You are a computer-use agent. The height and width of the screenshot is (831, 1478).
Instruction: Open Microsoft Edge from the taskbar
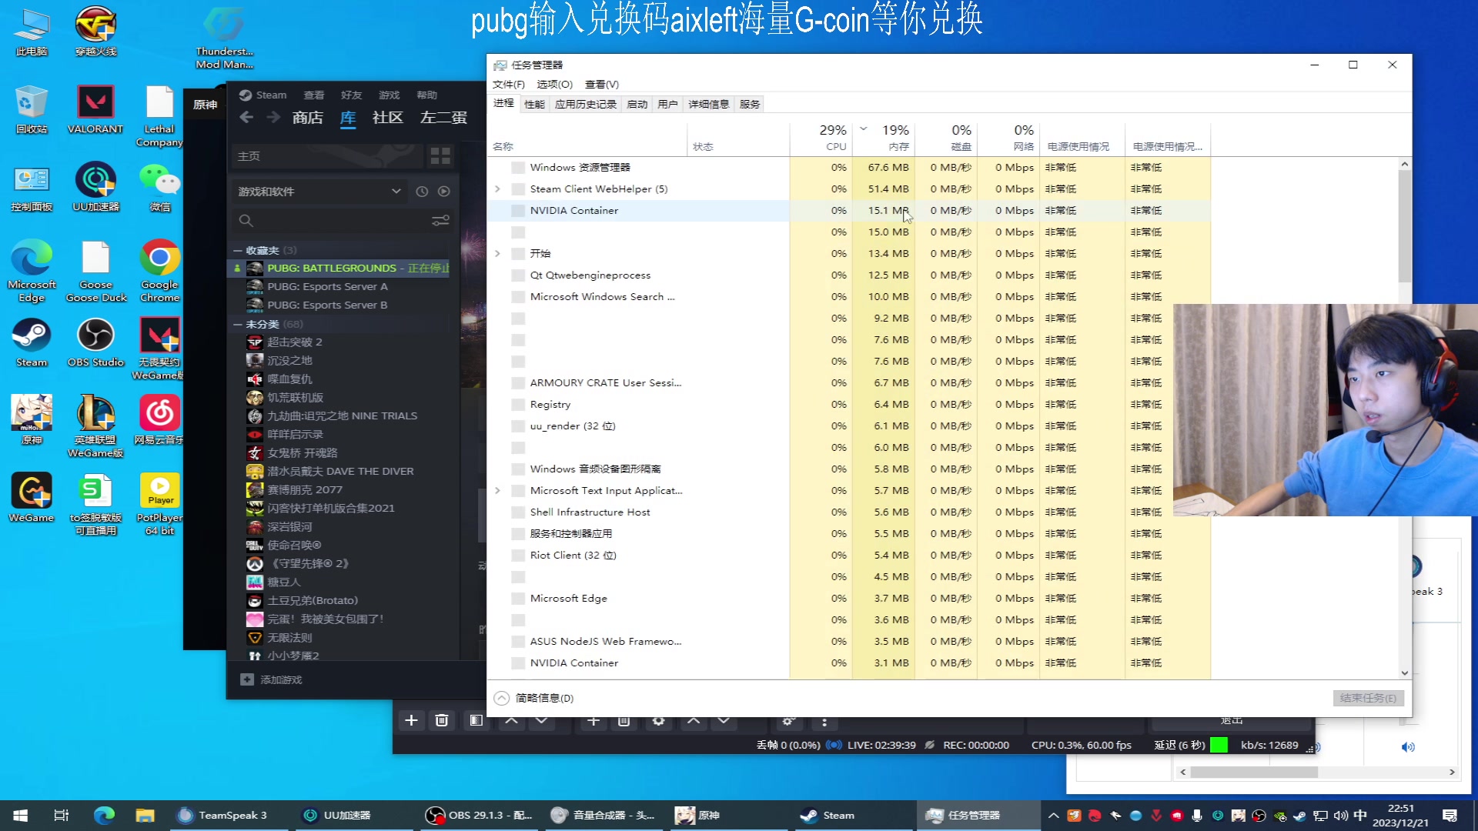[104, 816]
